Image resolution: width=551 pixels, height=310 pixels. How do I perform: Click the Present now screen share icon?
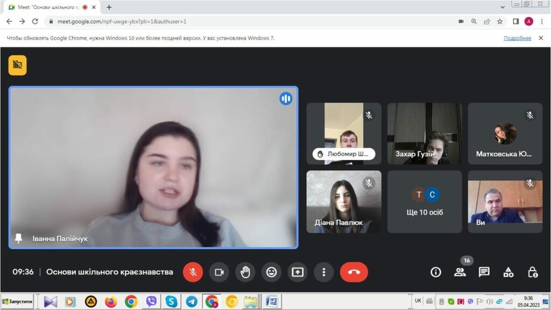[298, 272]
